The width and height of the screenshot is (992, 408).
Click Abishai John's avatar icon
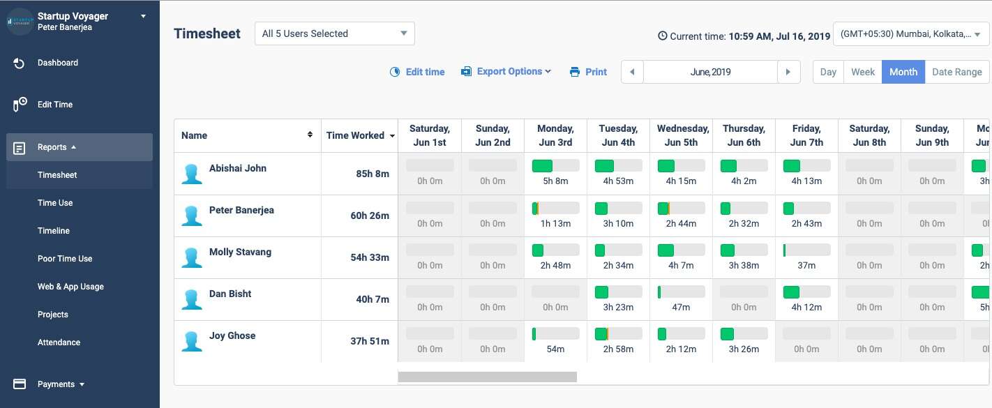pyautogui.click(x=192, y=174)
